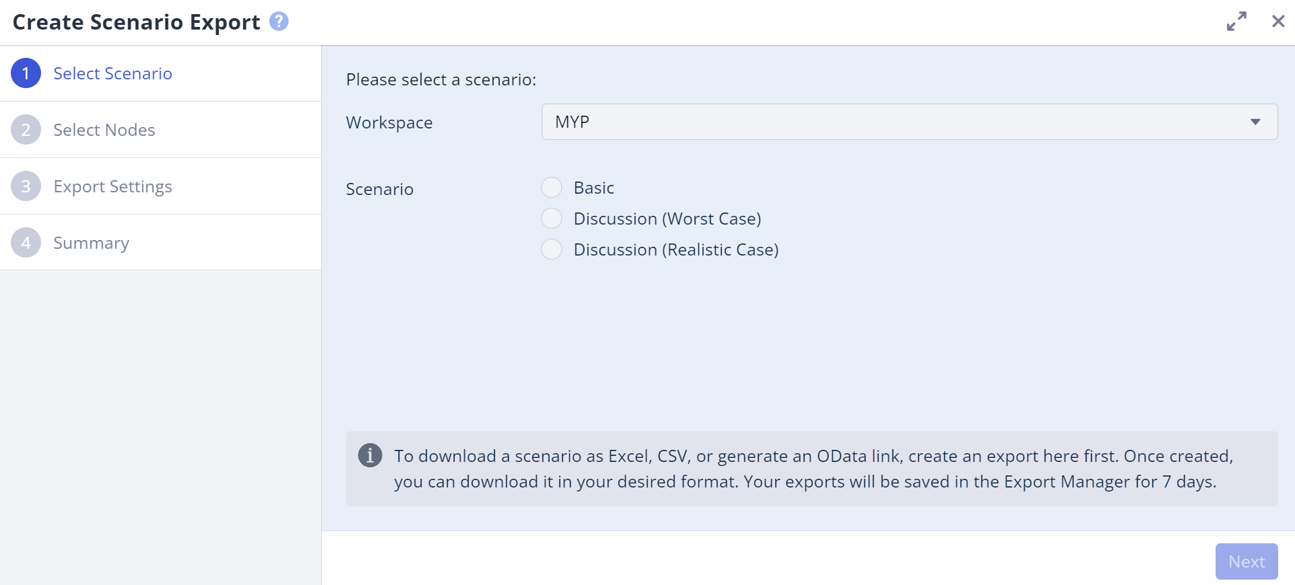This screenshot has height=585, width=1295.
Task: Choose Discussion (Realistic Case) scenario
Action: 552,249
